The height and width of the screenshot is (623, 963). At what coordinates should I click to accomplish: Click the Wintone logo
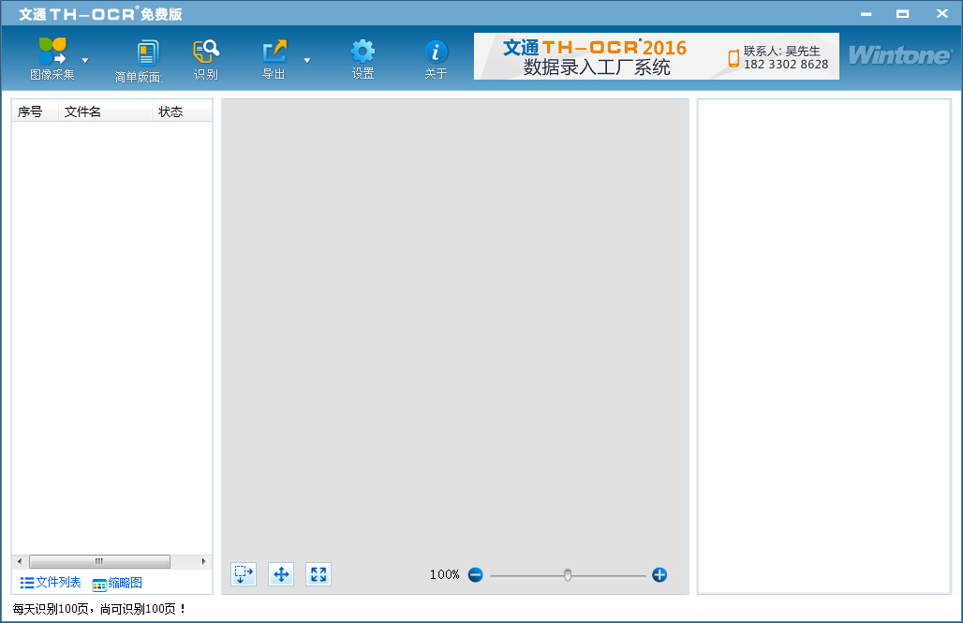[900, 56]
